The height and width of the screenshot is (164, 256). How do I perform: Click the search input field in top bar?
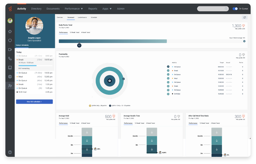coord(213,9)
